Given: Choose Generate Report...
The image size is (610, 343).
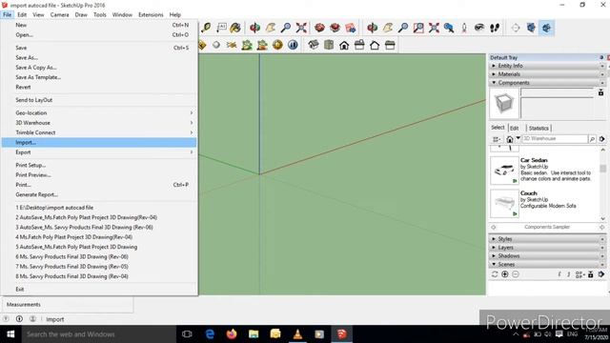Looking at the screenshot, I should (99, 194).
